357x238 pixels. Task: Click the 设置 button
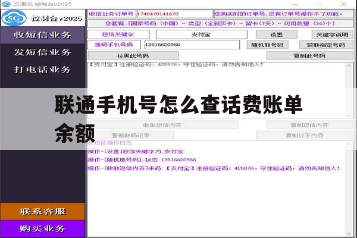[277, 35]
